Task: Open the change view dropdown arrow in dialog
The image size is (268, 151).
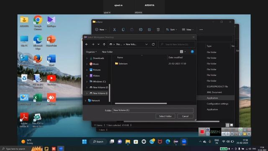Action: [185, 52]
